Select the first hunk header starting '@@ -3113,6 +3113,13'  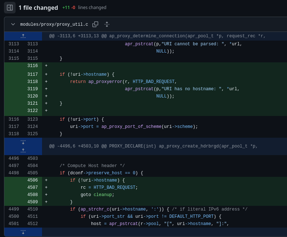point(157,36)
